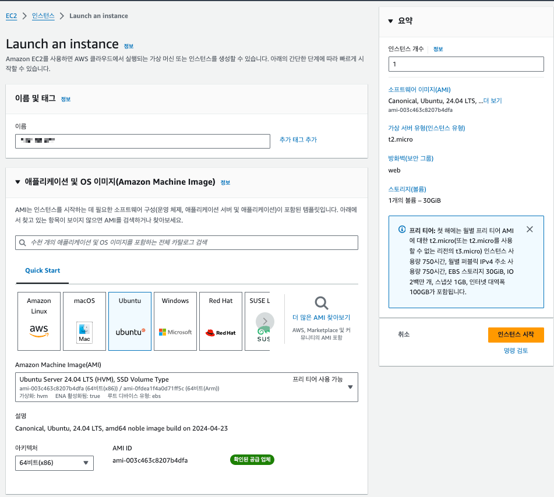Click the magnifier icon to browse more AMIs
The image size is (554, 497).
click(x=322, y=303)
